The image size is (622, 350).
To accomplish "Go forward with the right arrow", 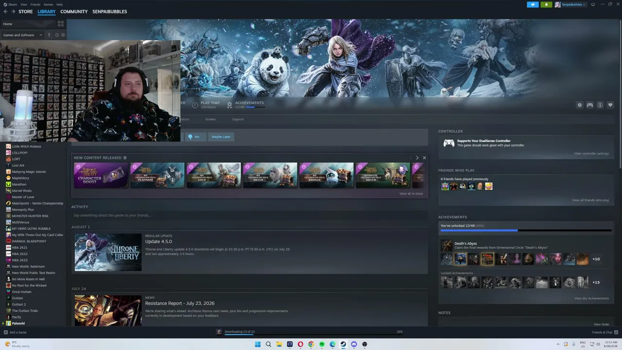I will coord(13,12).
